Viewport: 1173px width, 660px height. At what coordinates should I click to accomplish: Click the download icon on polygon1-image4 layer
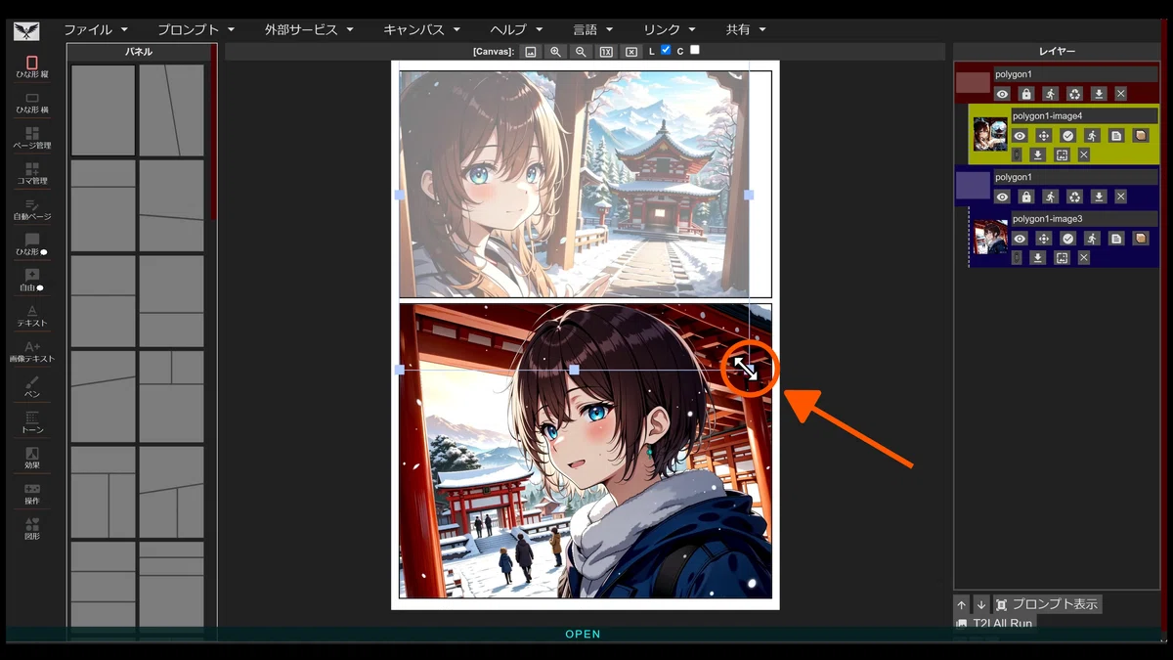tap(1038, 154)
